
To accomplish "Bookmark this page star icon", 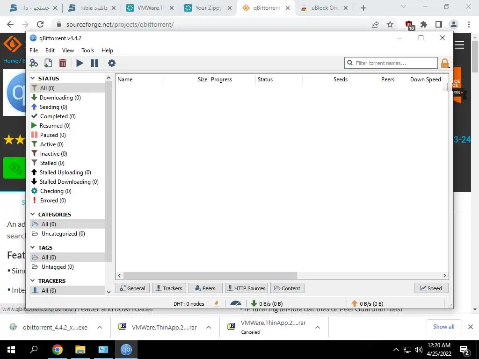I will tap(390, 24).
